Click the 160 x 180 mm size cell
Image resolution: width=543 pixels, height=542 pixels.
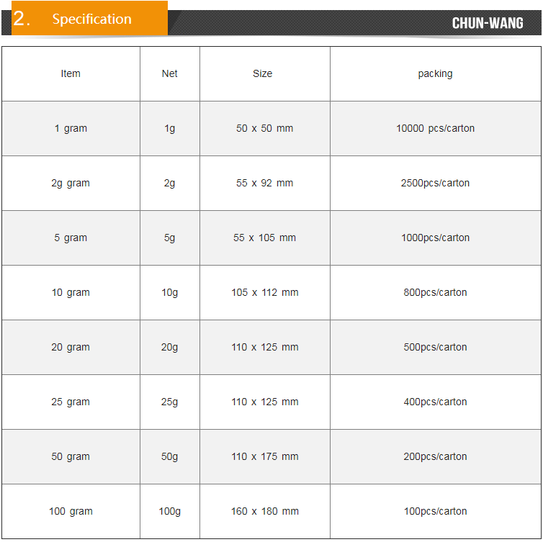pyautogui.click(x=264, y=511)
